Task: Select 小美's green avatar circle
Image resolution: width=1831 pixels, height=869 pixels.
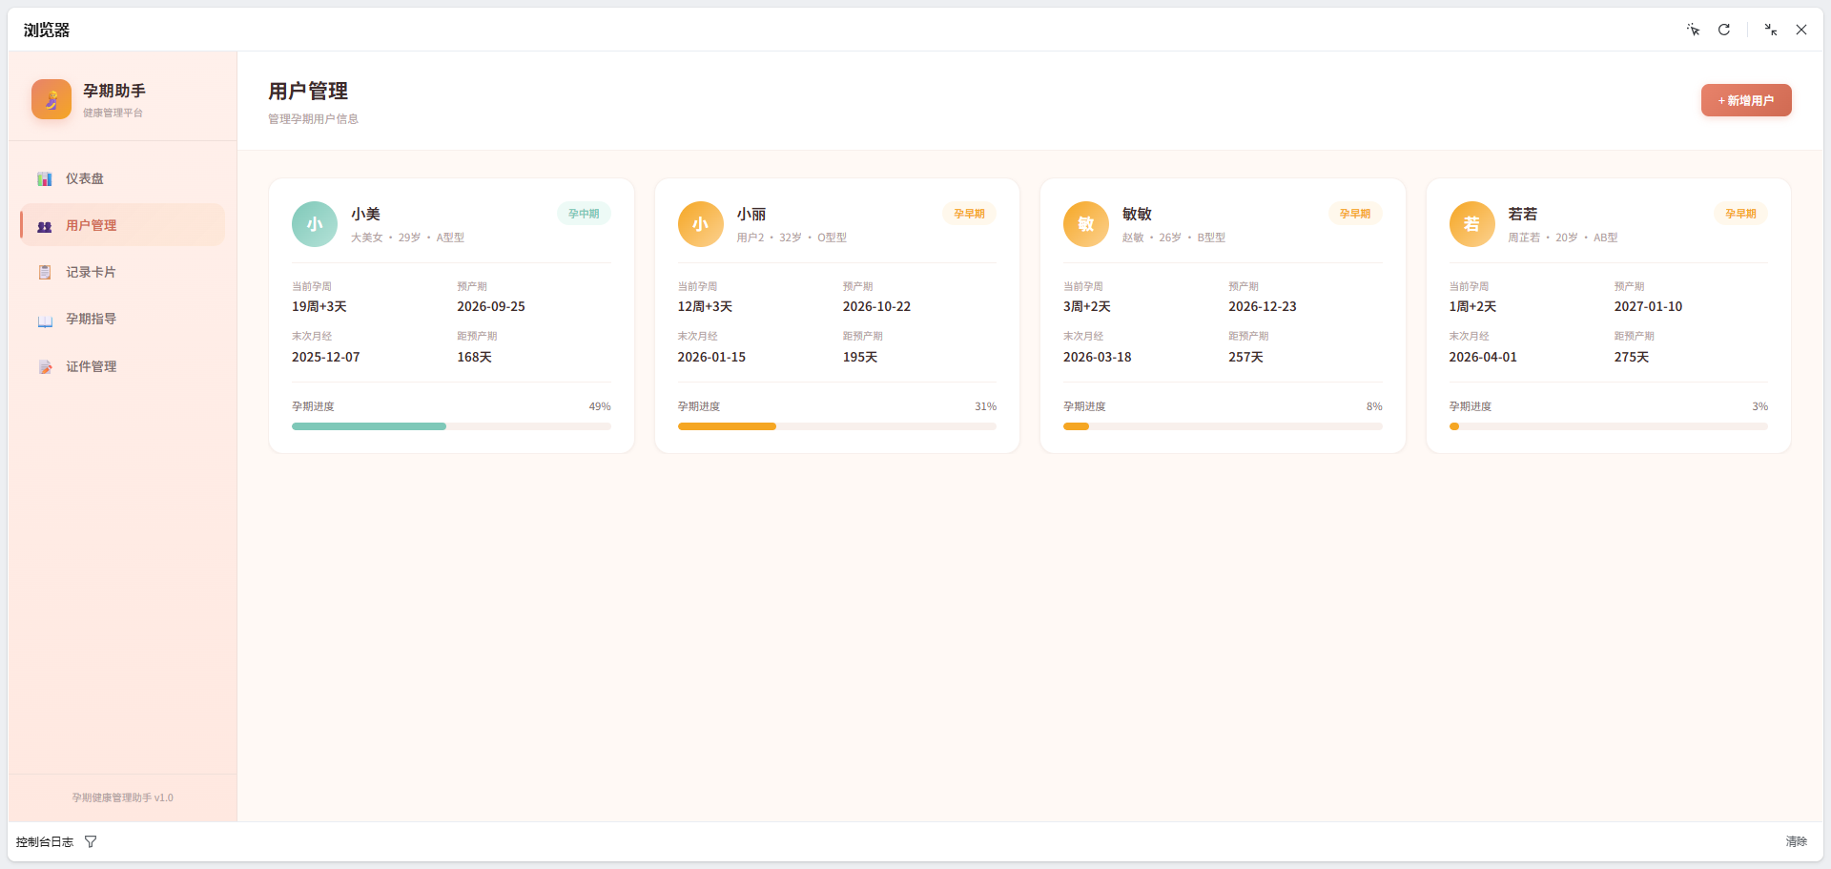Action: pyautogui.click(x=315, y=224)
